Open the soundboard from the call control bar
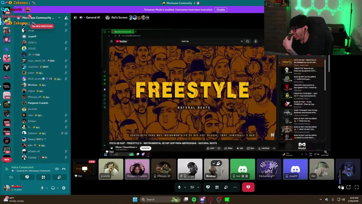The width and height of the screenshot is (362, 204). pyautogui.click(x=226, y=187)
